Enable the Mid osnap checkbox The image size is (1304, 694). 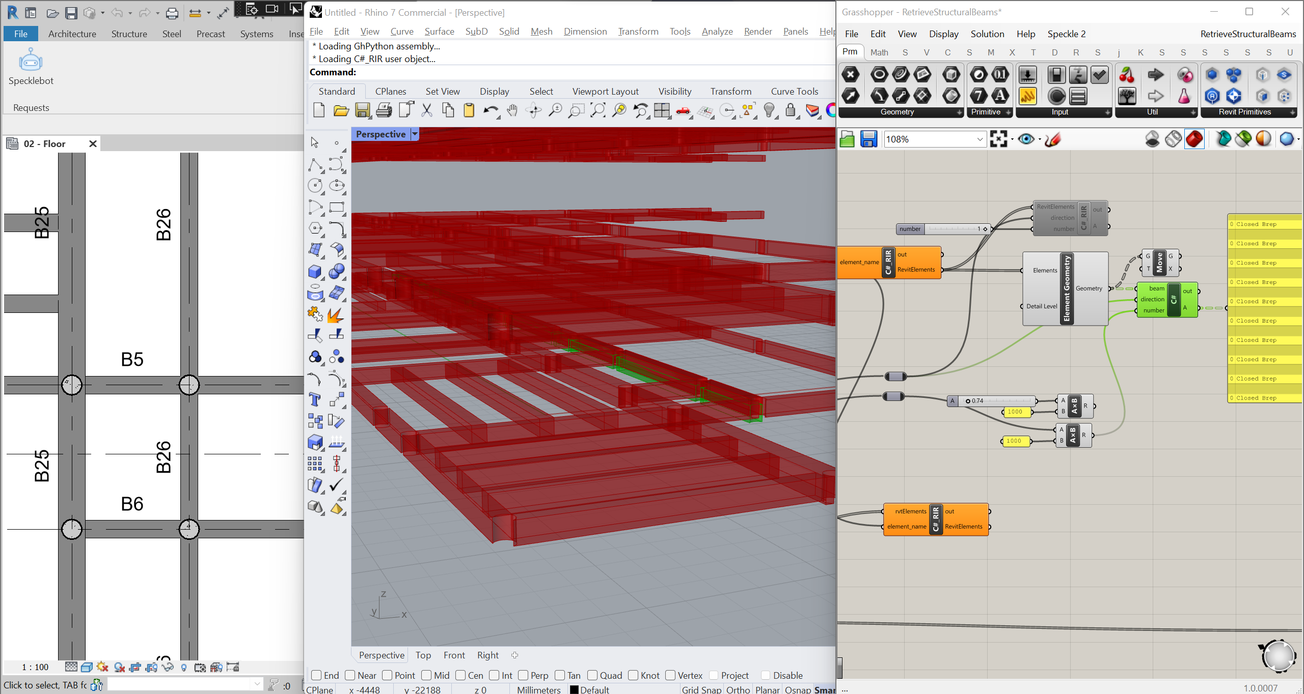426,675
